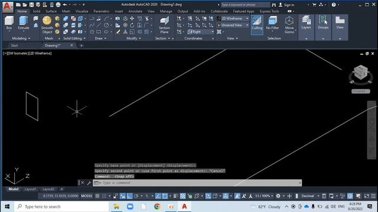Click the Customization menu icon in status bar

(373, 196)
